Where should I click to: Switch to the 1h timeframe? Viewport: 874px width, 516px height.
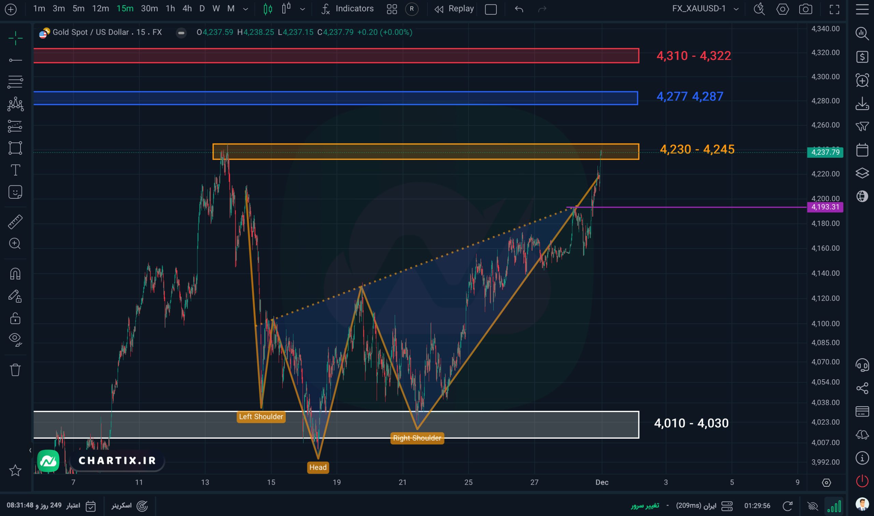[x=170, y=9]
